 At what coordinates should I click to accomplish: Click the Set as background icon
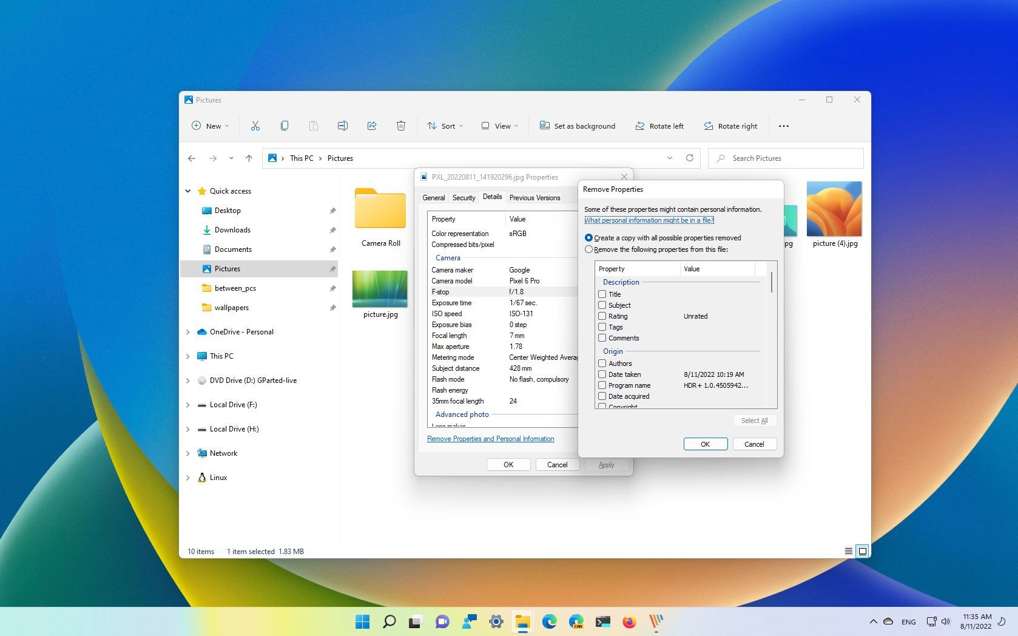pos(576,126)
